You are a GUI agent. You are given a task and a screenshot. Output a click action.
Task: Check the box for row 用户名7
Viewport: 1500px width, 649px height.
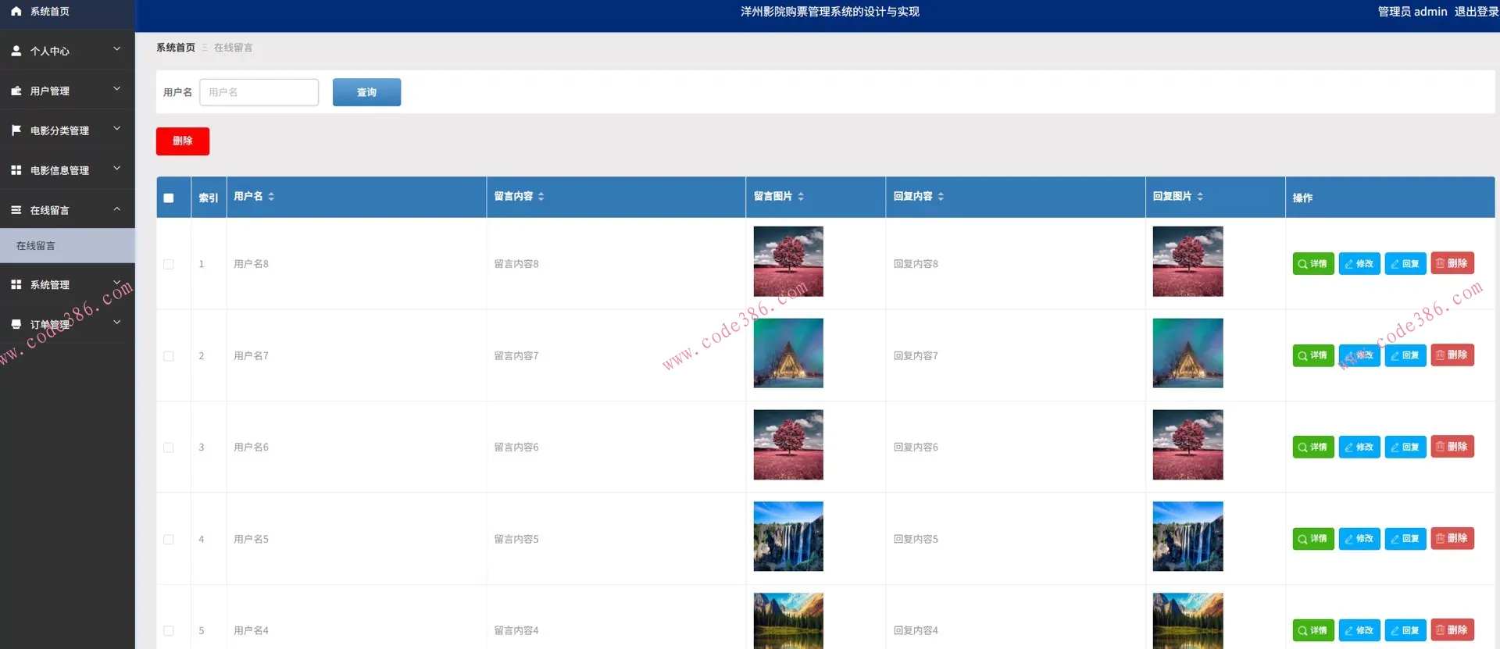click(169, 356)
